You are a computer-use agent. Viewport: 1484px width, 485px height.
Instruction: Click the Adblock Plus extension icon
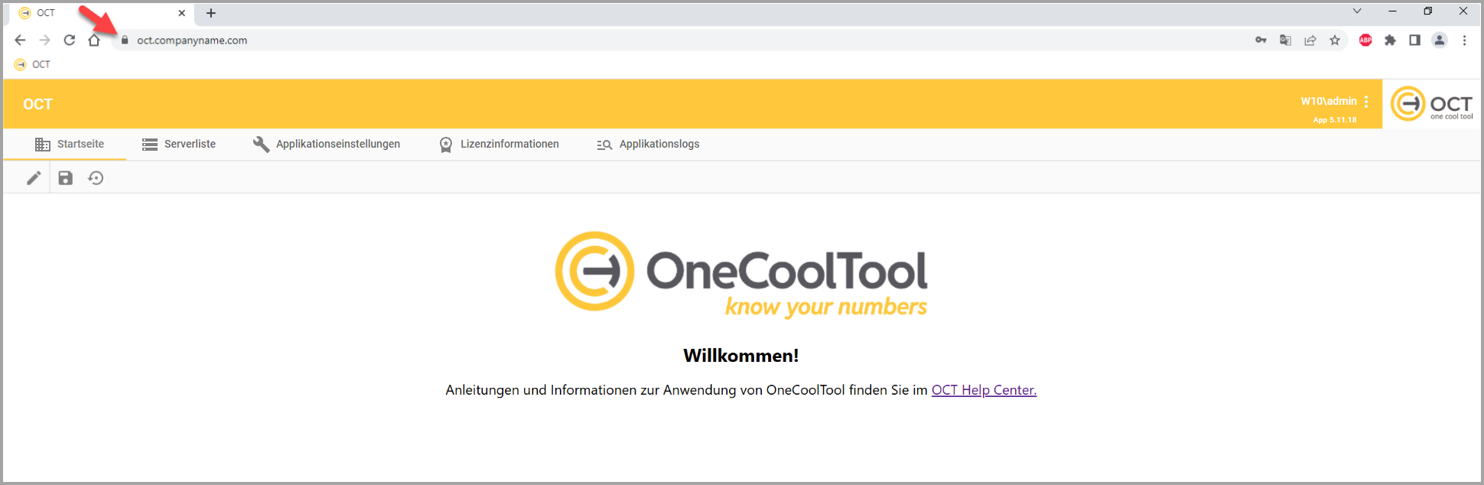click(x=1365, y=41)
